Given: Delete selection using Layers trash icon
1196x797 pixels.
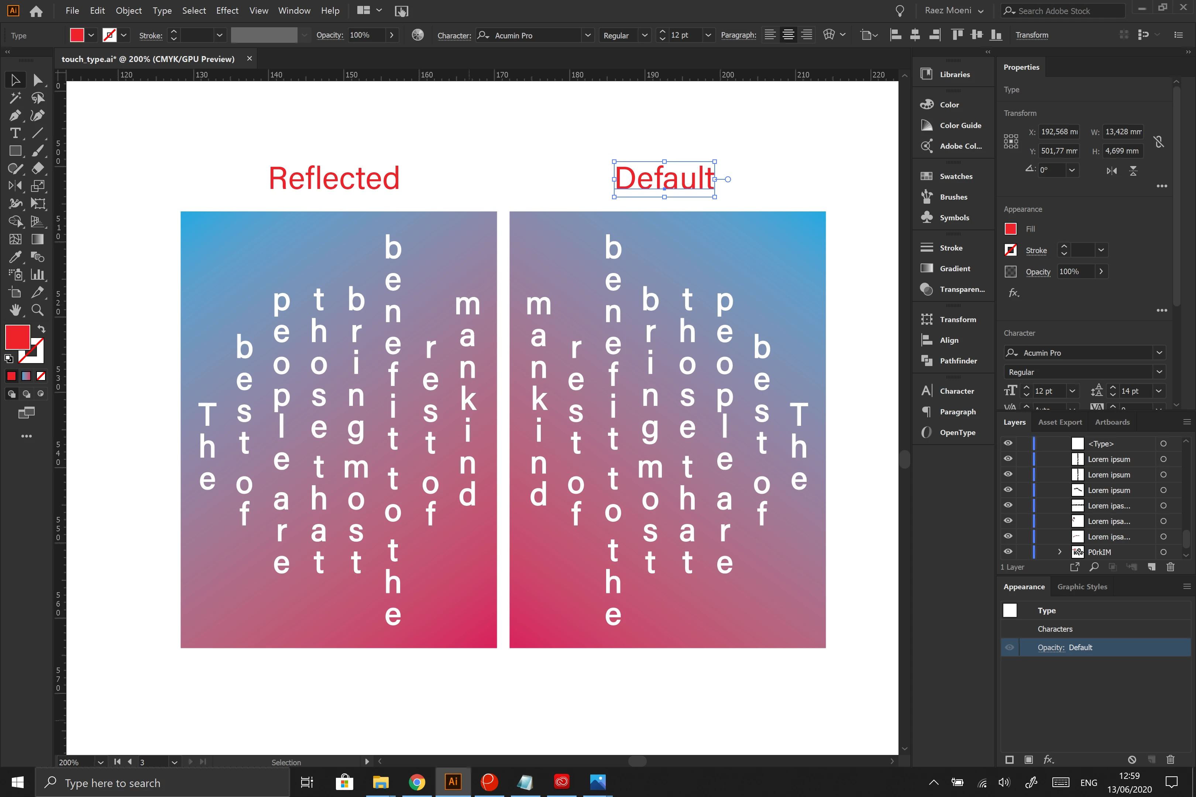Looking at the screenshot, I should click(x=1170, y=567).
